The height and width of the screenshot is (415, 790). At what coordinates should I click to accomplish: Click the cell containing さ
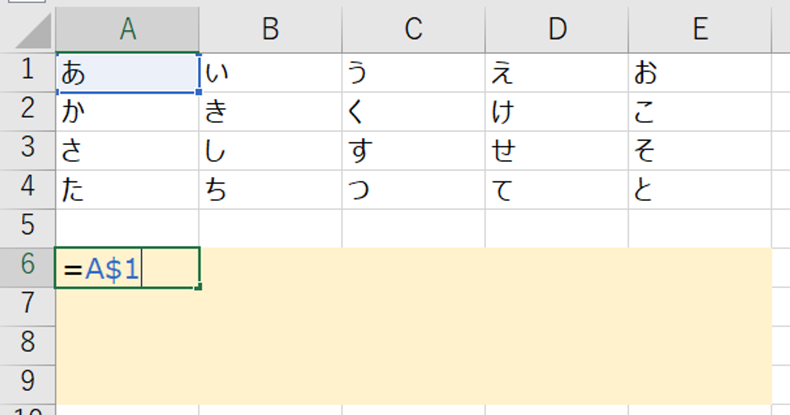(x=128, y=150)
